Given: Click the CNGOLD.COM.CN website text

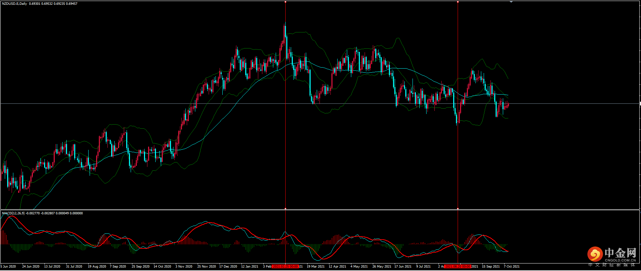Looking at the screenshot, I should point(620,260).
